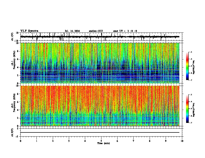Click the "2" kHz tick on ch.2 spectrogram

pos(18,118)
